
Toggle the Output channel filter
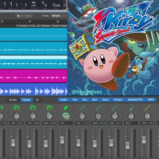click(x=118, y=100)
